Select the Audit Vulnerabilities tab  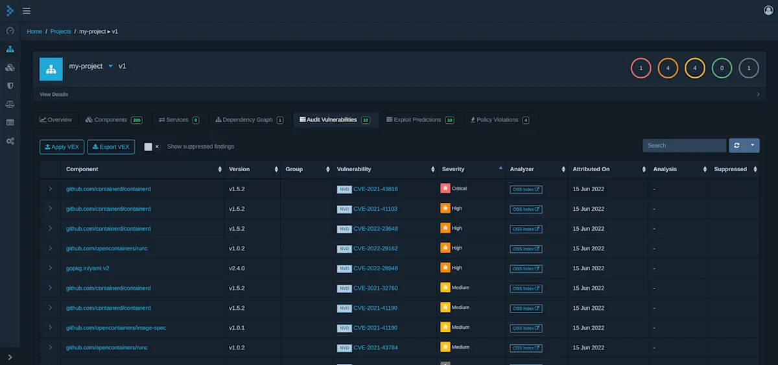(335, 120)
